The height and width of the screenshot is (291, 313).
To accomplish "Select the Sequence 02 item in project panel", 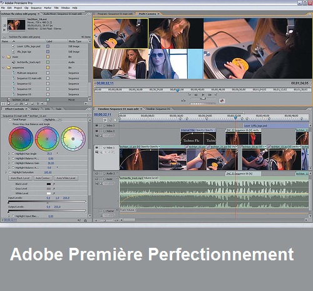I will (24, 84).
